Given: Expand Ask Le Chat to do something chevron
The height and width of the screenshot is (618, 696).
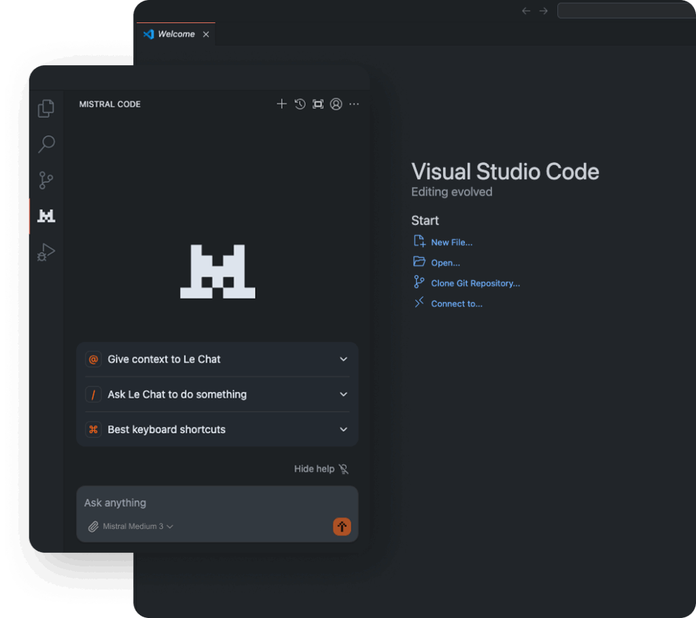Looking at the screenshot, I should pos(343,394).
